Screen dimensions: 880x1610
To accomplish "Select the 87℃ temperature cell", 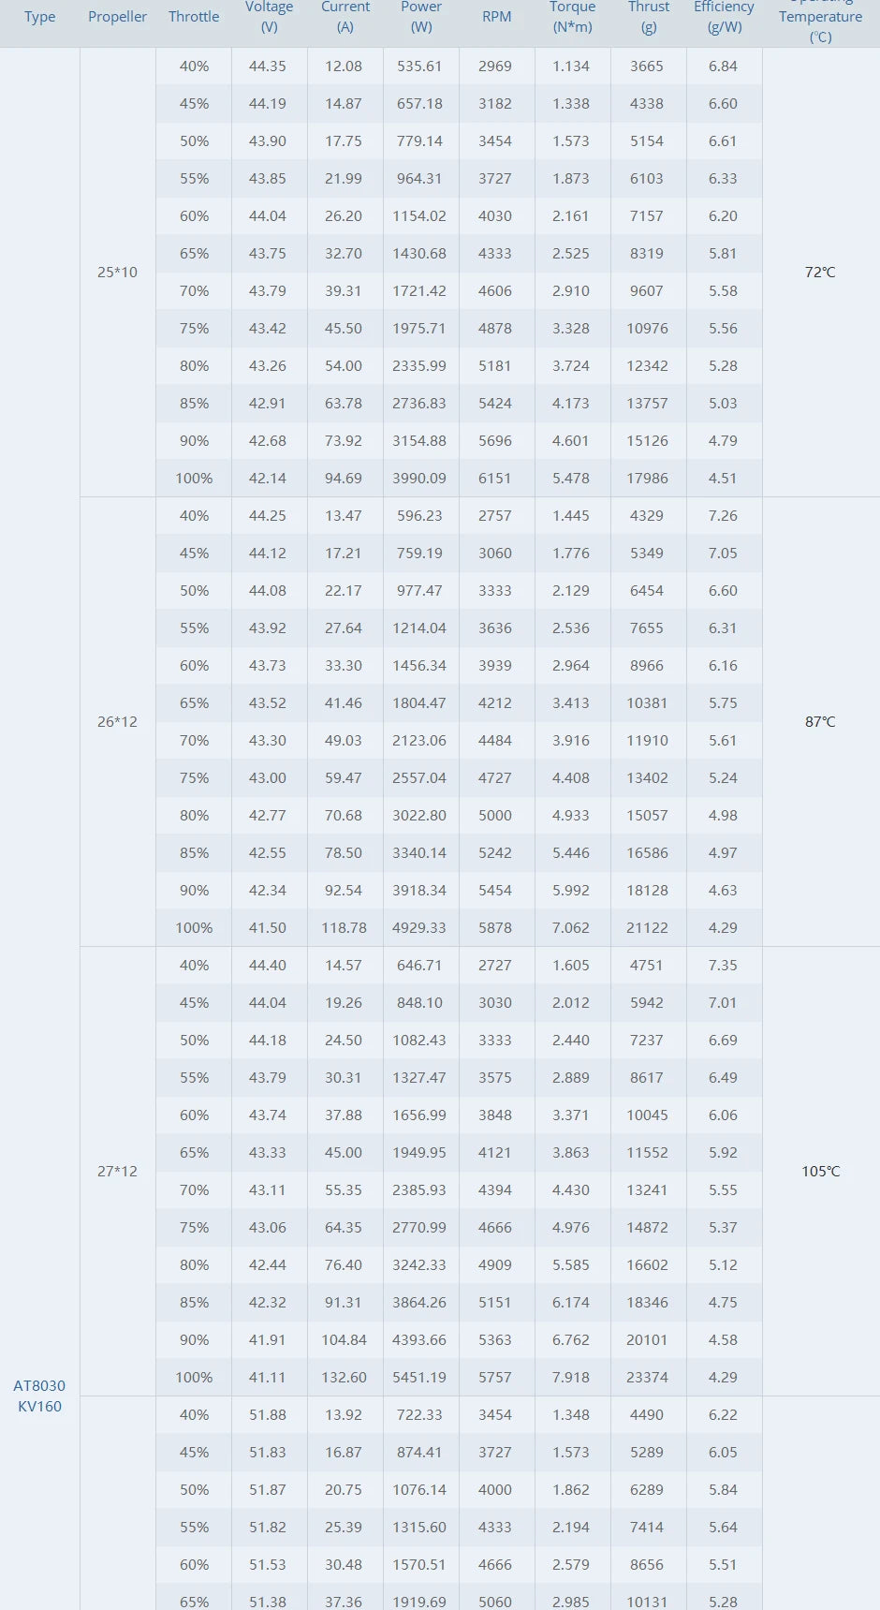I will point(820,722).
